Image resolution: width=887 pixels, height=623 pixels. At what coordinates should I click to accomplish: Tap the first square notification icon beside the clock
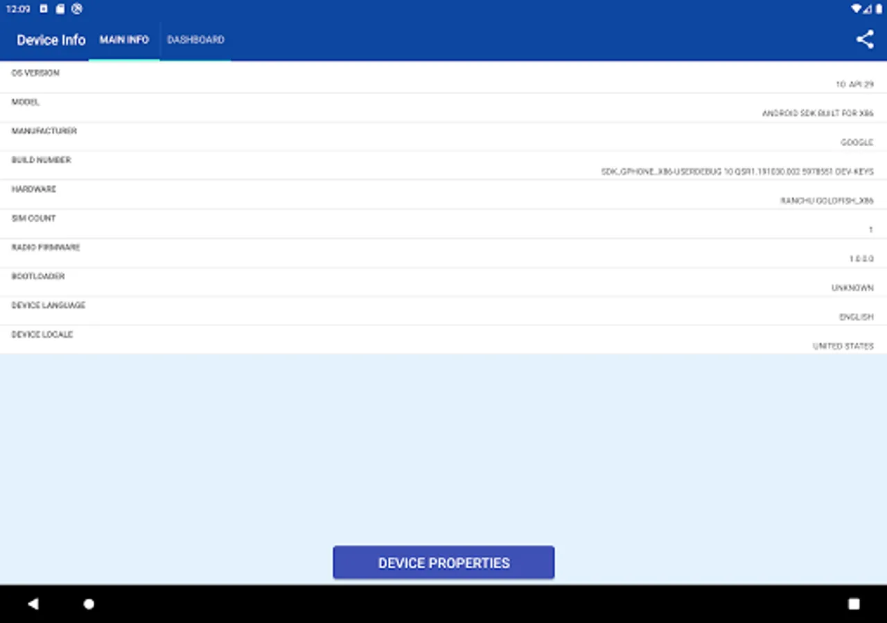click(44, 9)
